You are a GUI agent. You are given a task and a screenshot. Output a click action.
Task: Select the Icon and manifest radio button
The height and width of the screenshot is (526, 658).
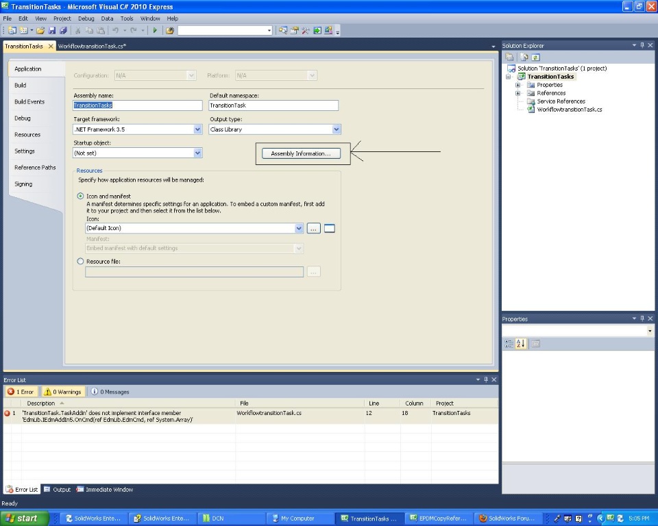(x=80, y=196)
